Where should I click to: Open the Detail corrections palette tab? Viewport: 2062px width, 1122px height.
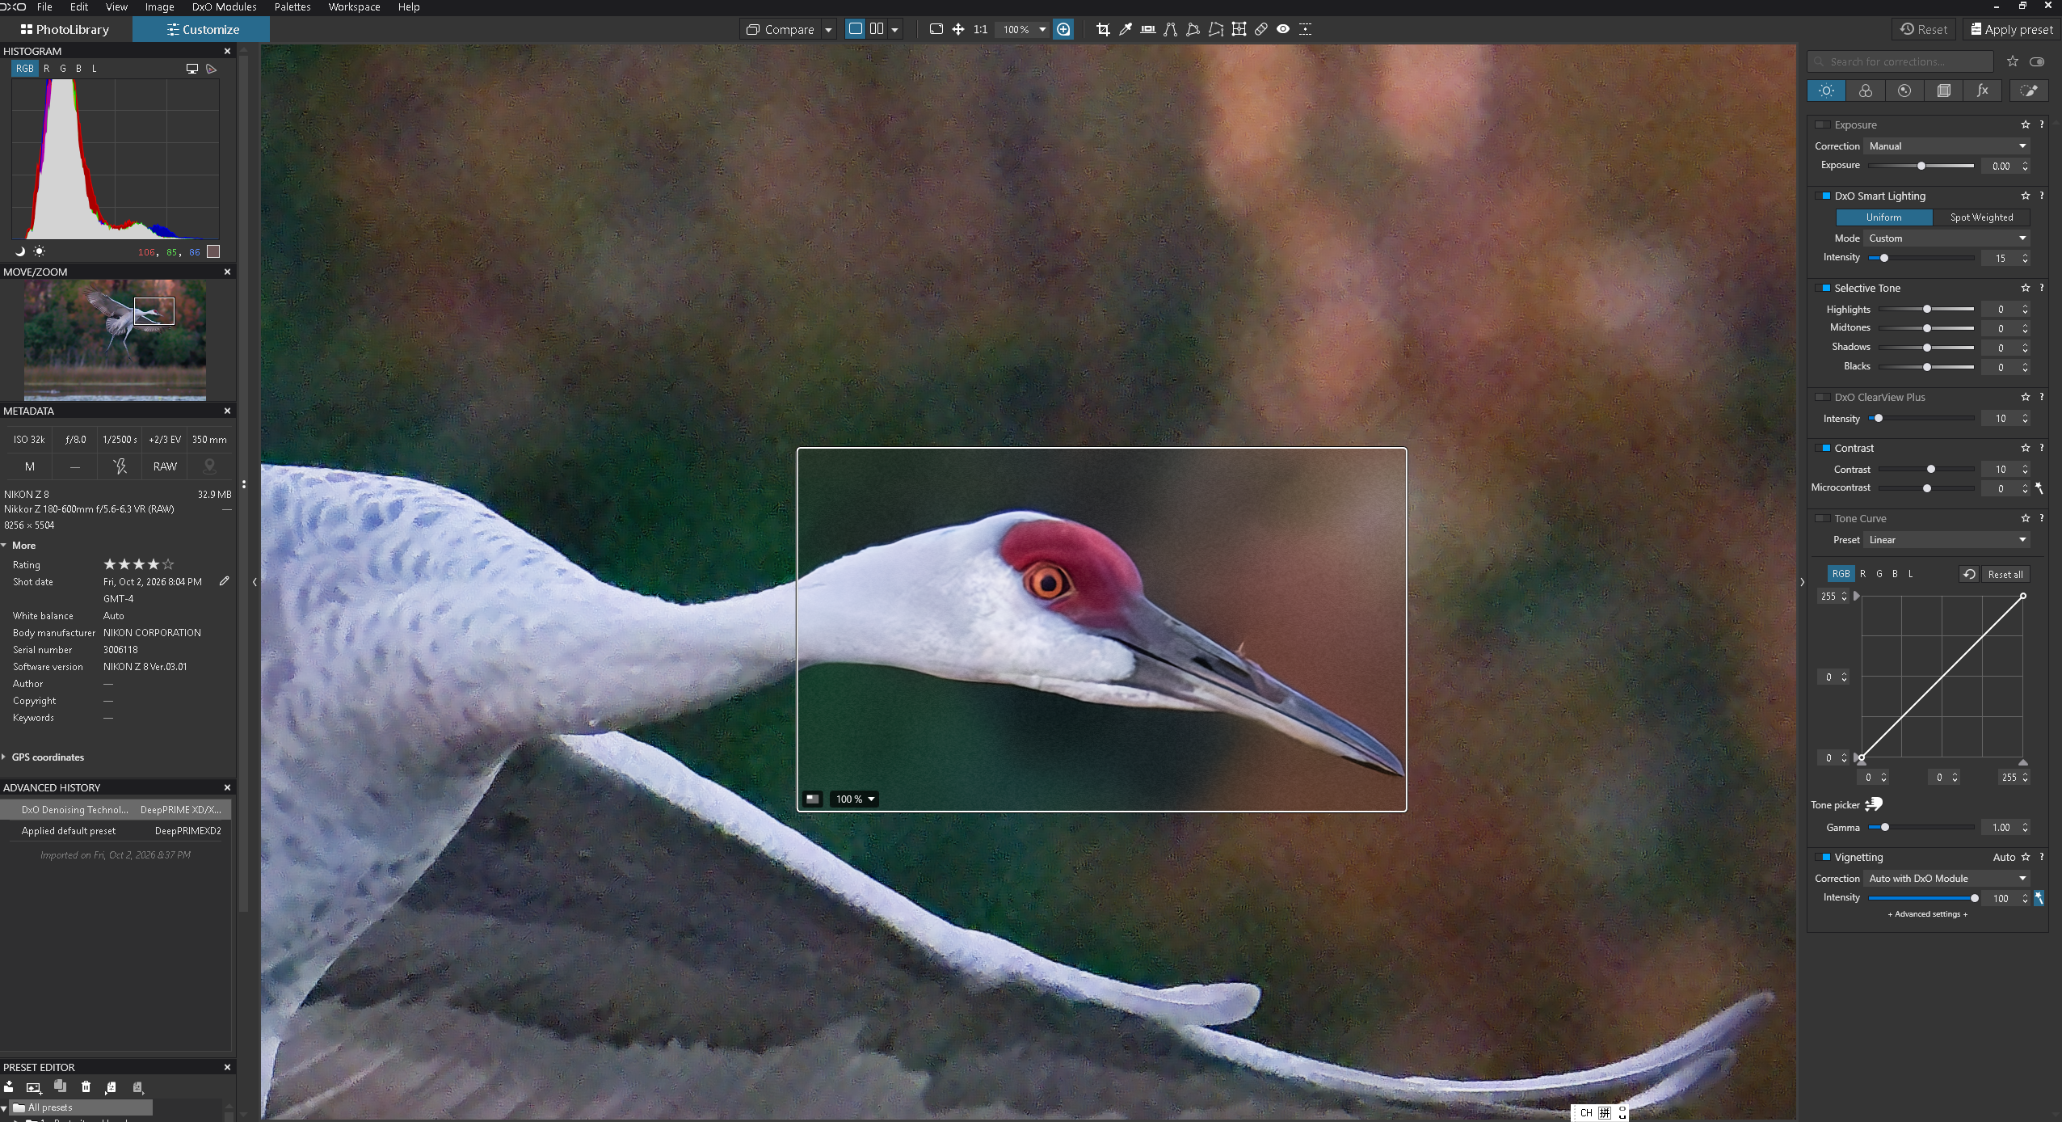(1904, 91)
